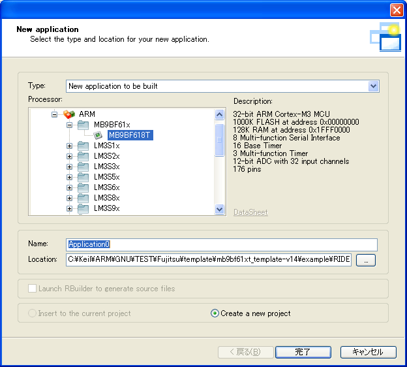The image size is (407, 367).
Task: Collapse the MB9BF61x folder node
Action: tap(69, 125)
